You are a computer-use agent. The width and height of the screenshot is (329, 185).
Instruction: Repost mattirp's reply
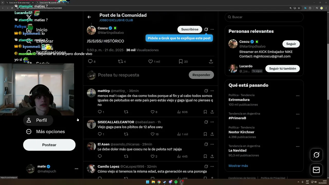point(126,112)
